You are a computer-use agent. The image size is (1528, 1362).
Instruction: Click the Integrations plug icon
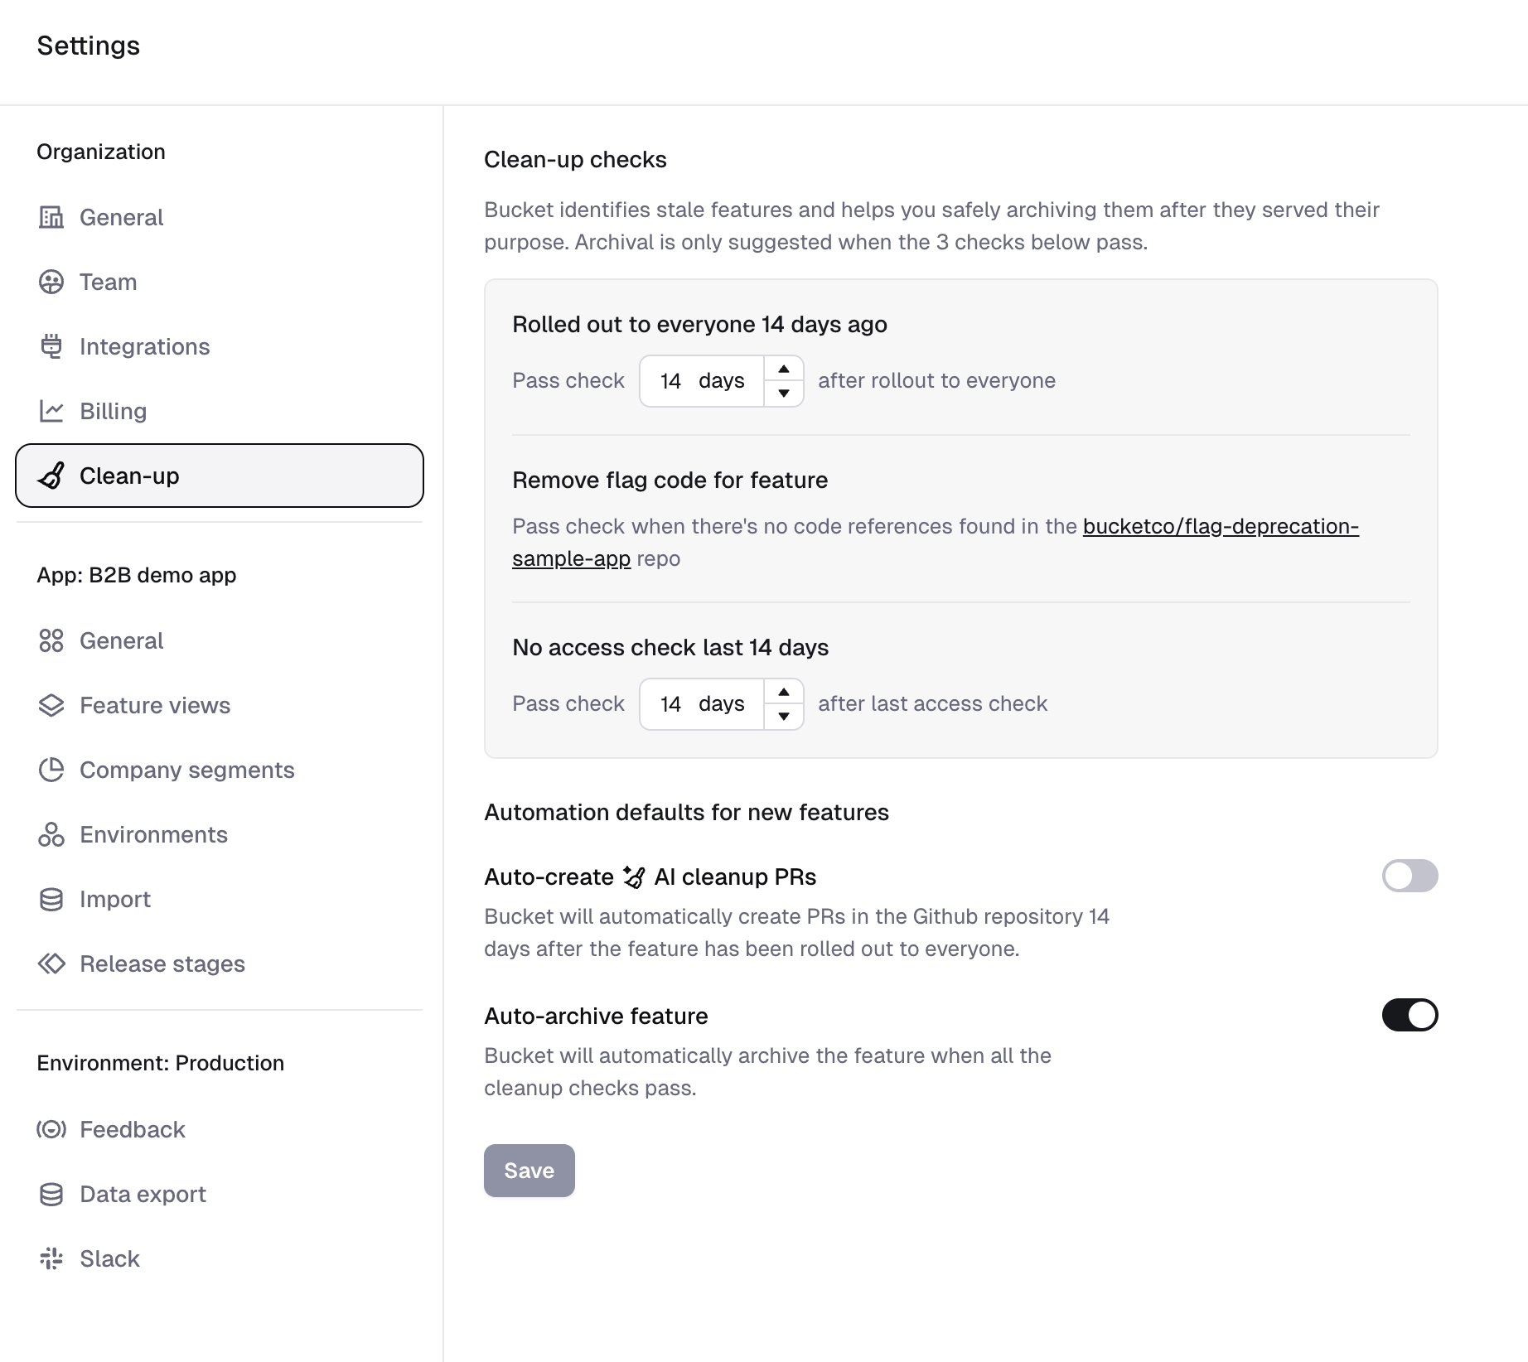pyautogui.click(x=51, y=346)
